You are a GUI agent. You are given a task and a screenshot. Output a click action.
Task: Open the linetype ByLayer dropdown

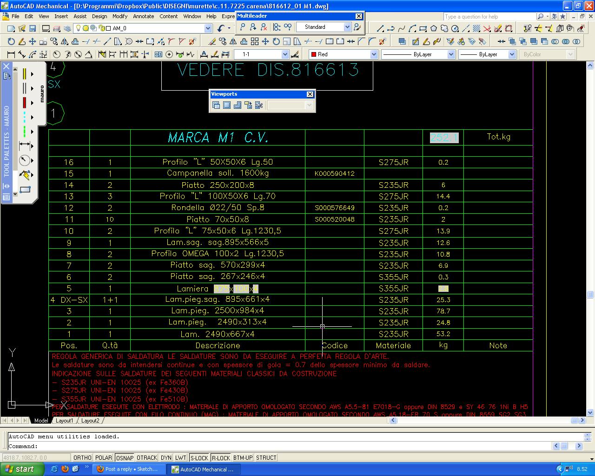tap(451, 54)
